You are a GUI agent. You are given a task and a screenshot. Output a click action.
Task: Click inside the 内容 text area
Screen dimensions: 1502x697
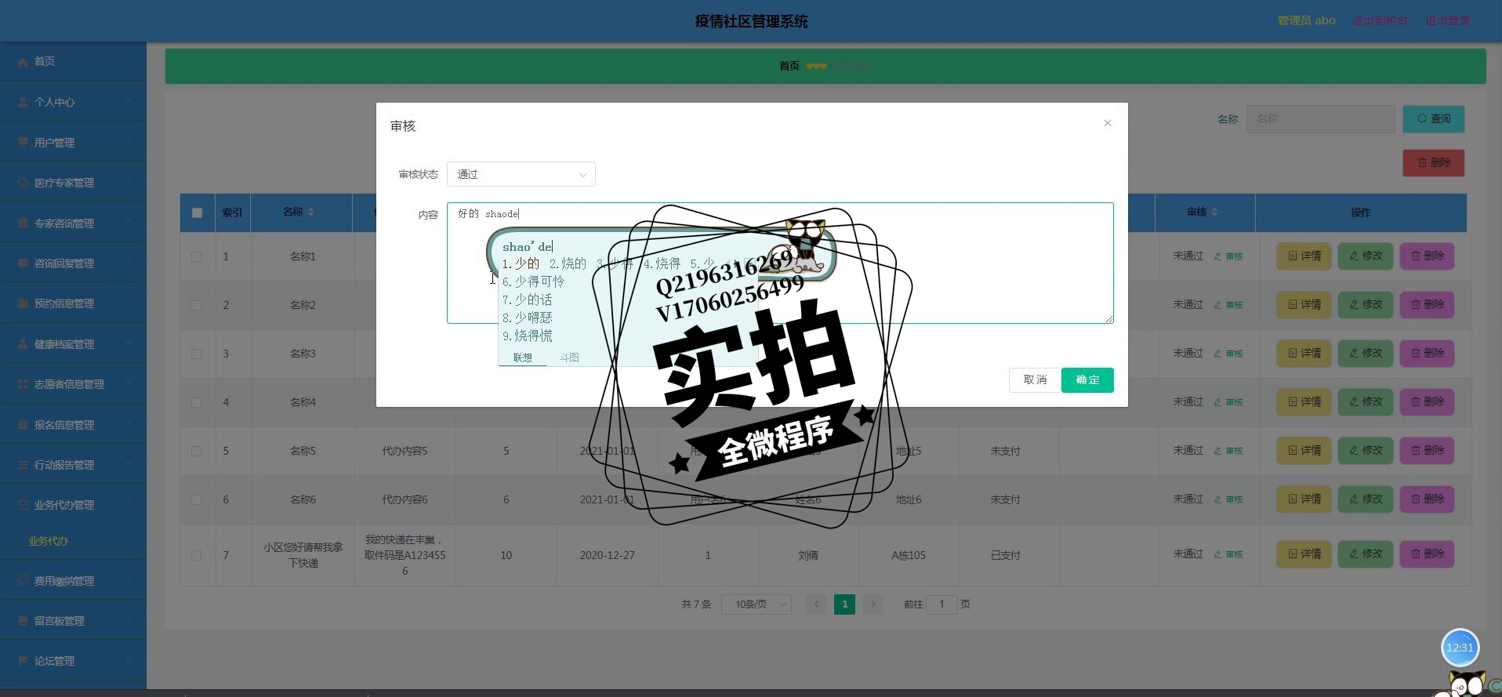coord(780,263)
